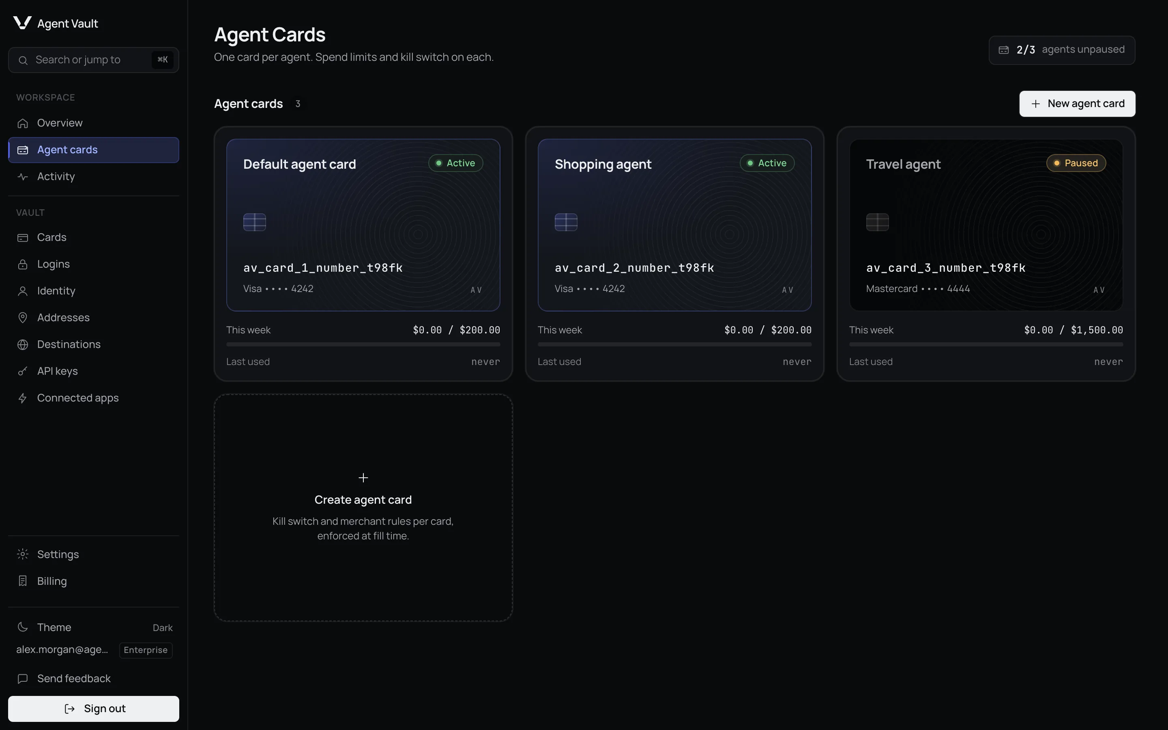The image size is (1168, 730).
Task: Focus the Search or jump to field
Action: click(x=94, y=60)
